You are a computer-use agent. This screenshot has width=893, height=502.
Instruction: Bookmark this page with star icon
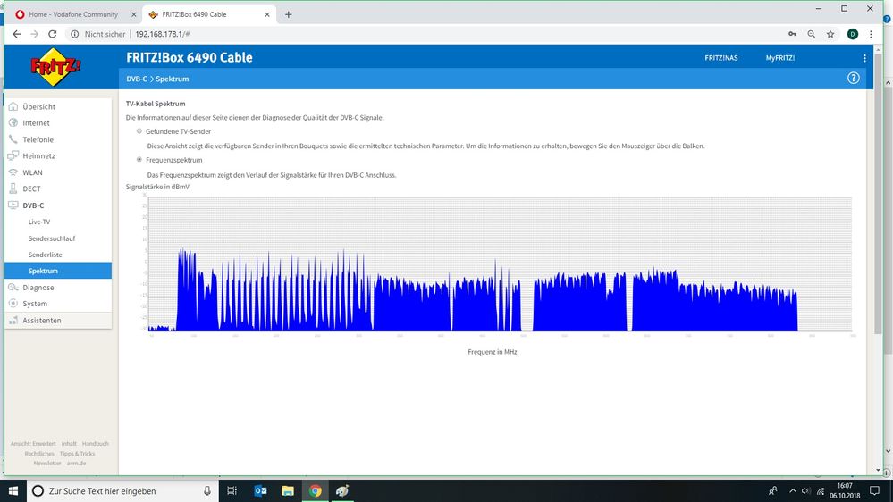tap(830, 34)
